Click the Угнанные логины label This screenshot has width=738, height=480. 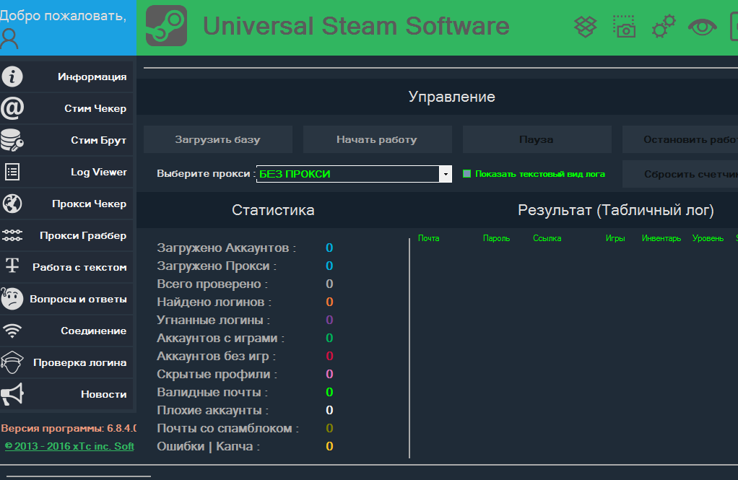pyautogui.click(x=213, y=320)
